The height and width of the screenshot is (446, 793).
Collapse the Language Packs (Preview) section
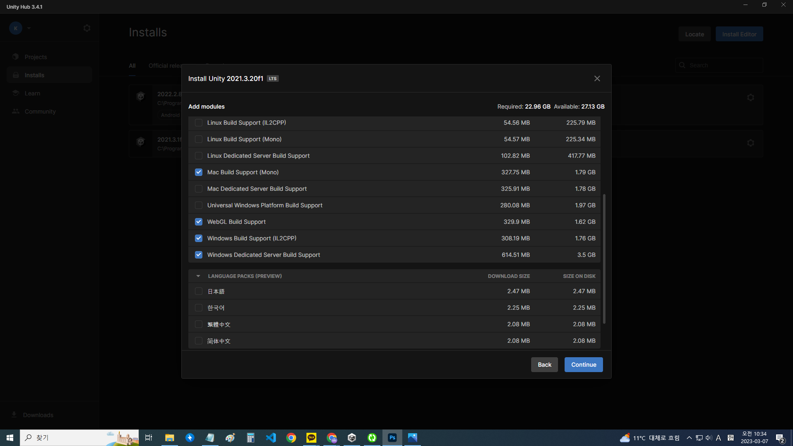coord(198,276)
